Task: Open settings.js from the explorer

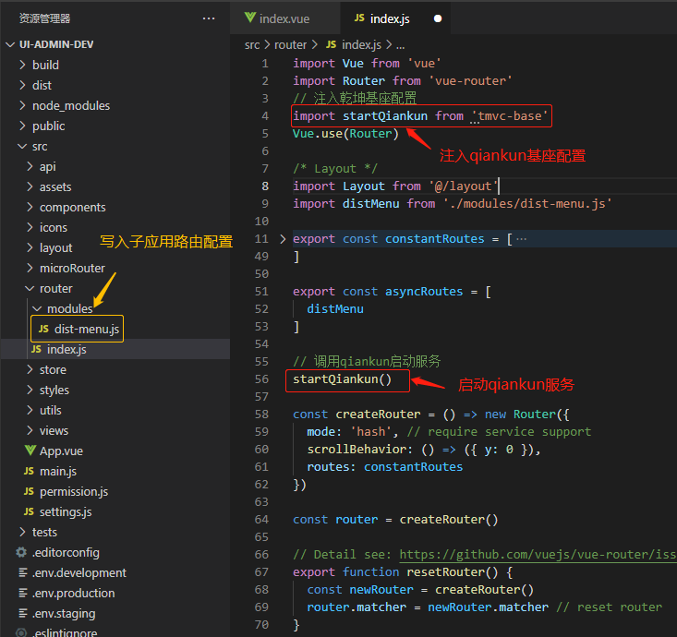Action: 66,511
